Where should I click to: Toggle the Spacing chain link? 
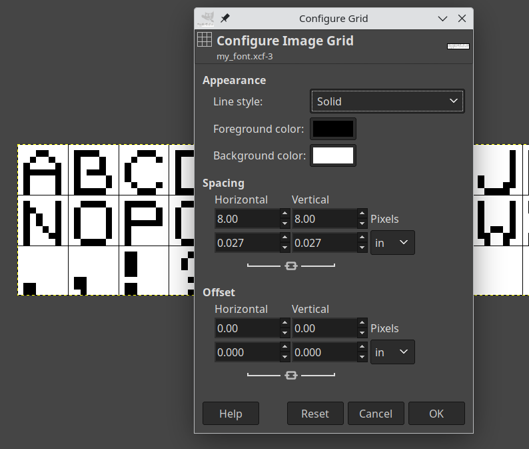[290, 266]
